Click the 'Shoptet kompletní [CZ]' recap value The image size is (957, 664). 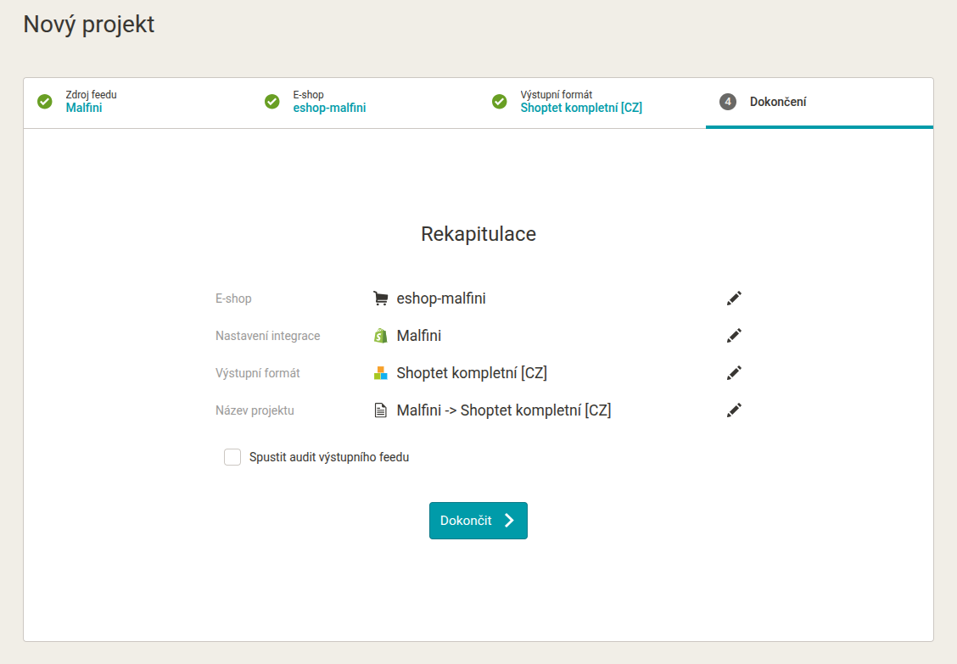coord(472,373)
